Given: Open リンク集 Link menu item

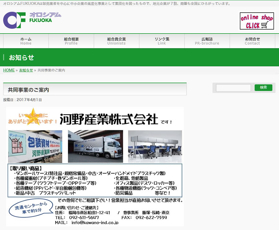Looking at the screenshot, I should [162, 41].
